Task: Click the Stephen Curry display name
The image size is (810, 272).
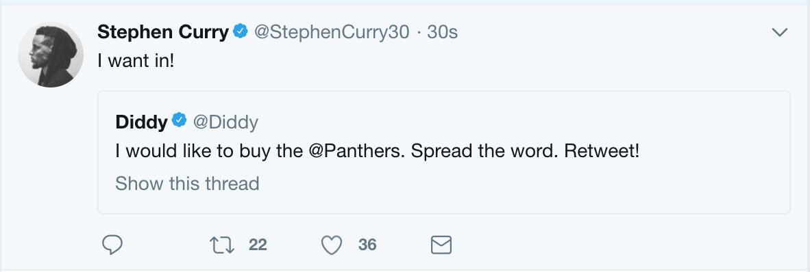Action: (x=162, y=32)
